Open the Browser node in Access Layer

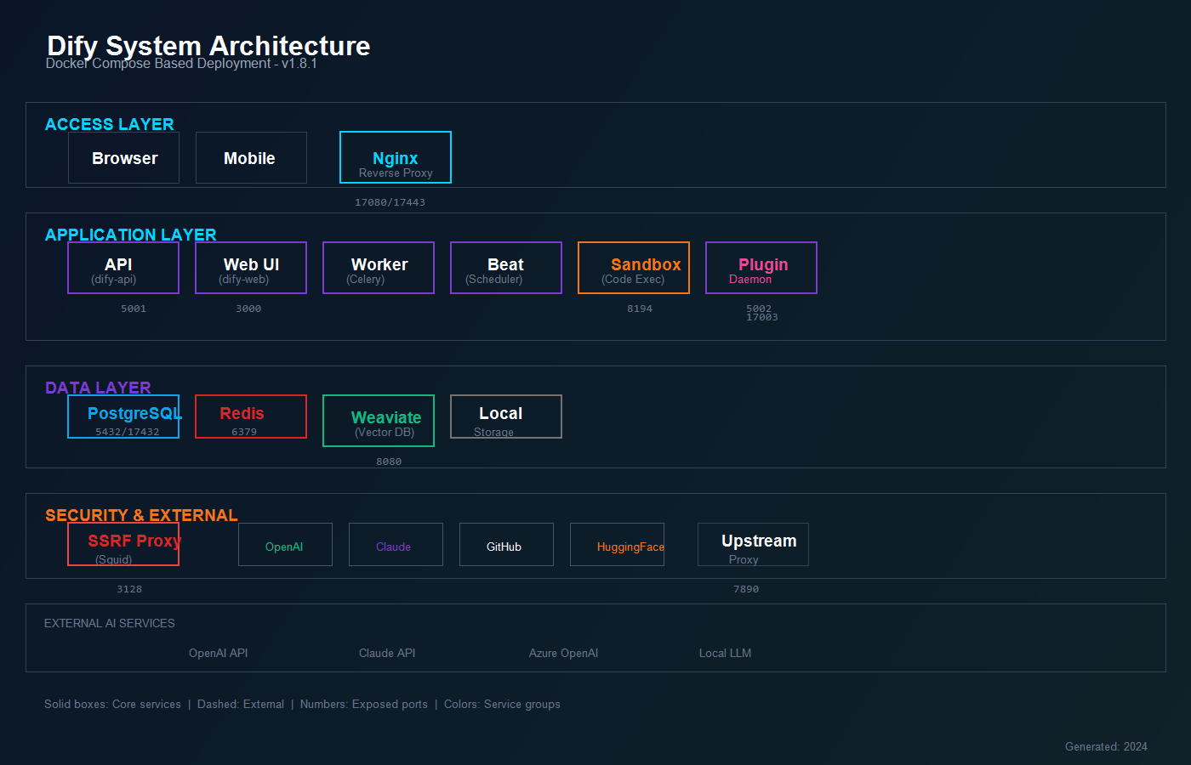click(x=123, y=157)
